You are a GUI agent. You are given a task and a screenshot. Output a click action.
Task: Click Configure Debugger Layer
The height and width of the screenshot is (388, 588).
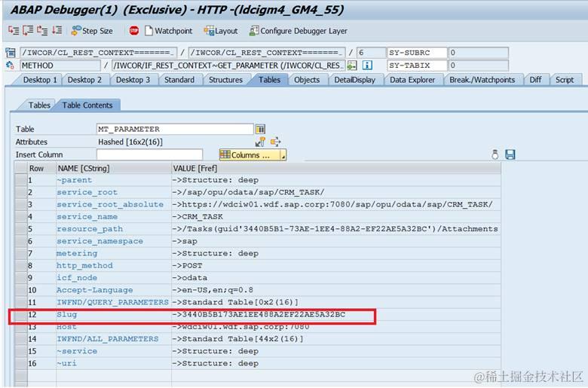(x=299, y=31)
